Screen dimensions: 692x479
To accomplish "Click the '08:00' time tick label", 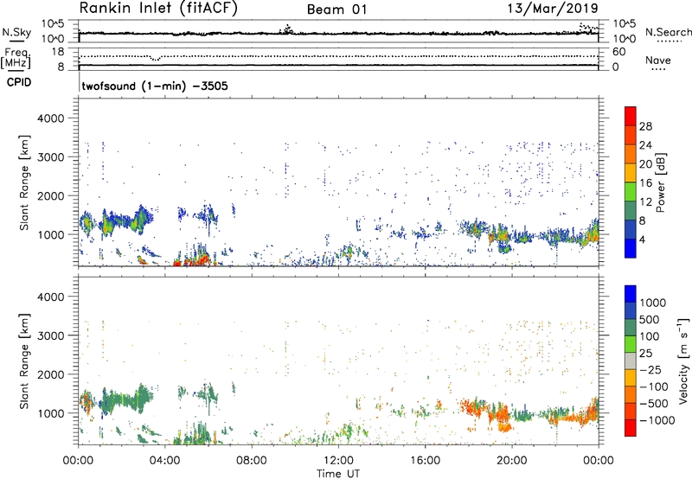I will pyautogui.click(x=252, y=461).
